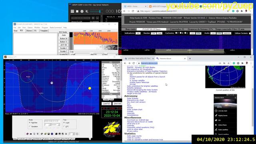Switch to Orbitron Visualization tab
The height and width of the screenshot is (144, 256).
point(22,139)
